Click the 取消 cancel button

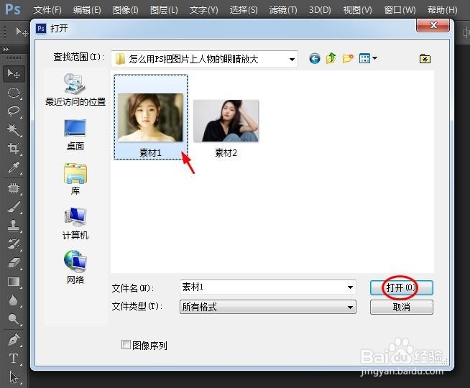tap(401, 307)
